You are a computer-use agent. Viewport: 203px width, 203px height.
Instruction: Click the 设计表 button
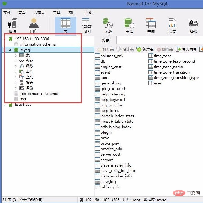[x=125, y=49]
